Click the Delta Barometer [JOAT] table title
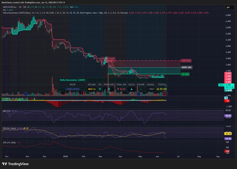 click(x=72, y=80)
